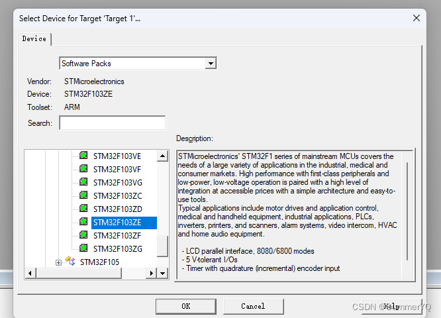
Task: Click the device tree vertical scrollbar thumb
Action: (163, 246)
